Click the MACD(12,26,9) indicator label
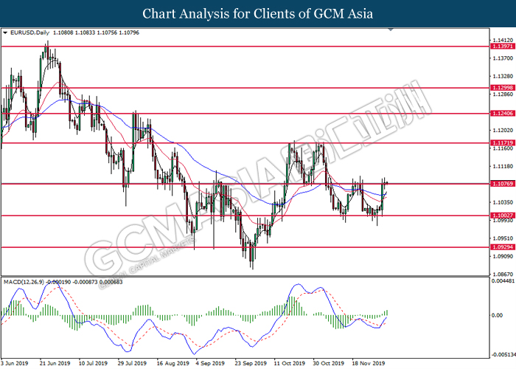This screenshot has width=516, height=369. tap(24, 282)
